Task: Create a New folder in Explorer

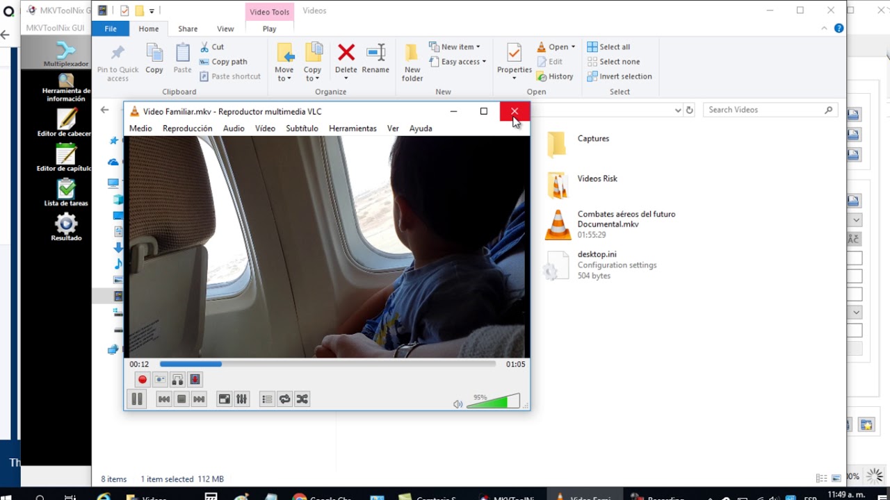Action: point(412,62)
